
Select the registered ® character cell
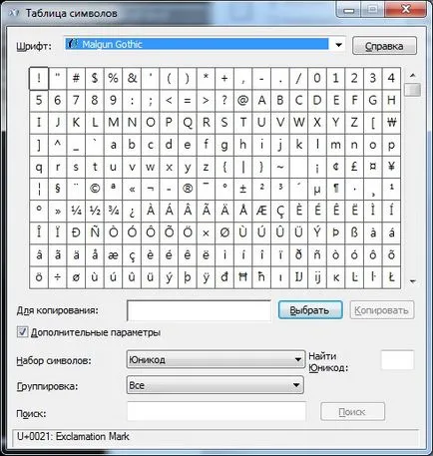188,189
